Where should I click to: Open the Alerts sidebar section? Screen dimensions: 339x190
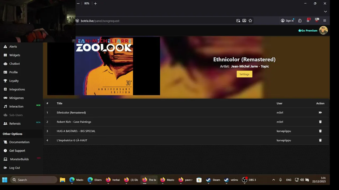13,46
